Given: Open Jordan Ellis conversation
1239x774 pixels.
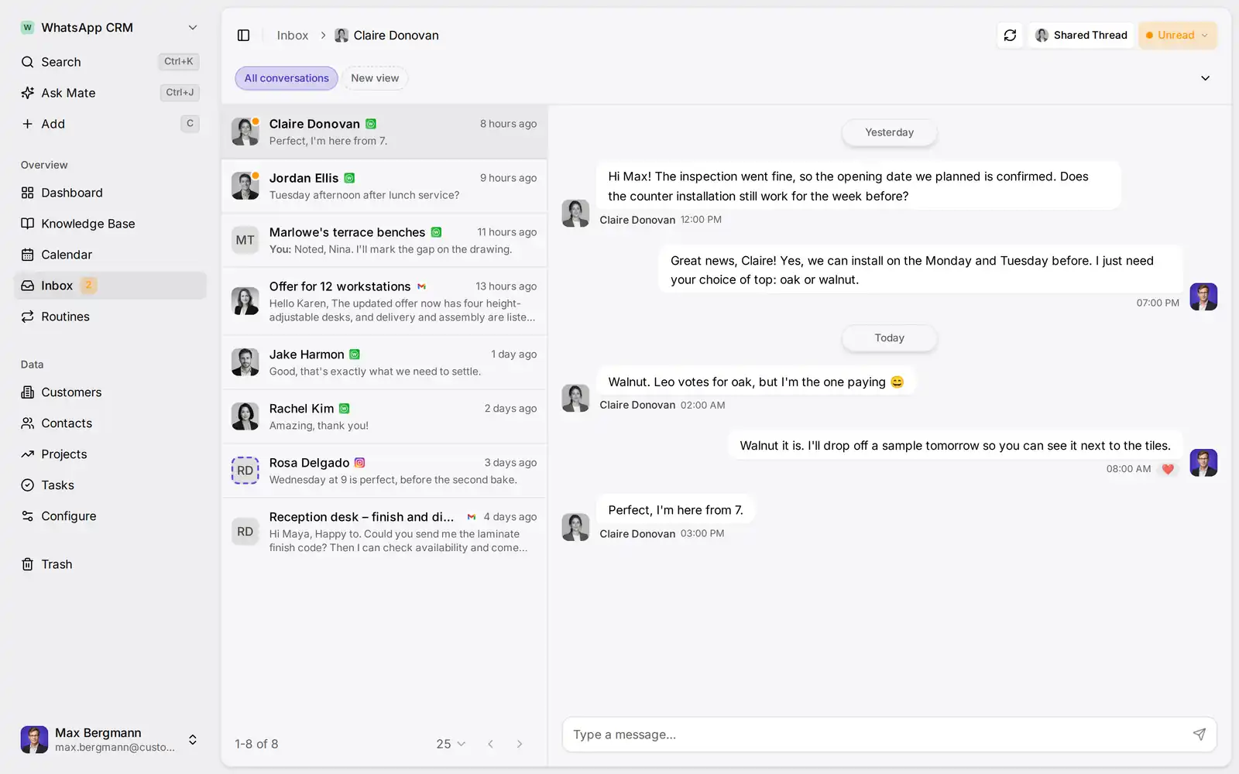Looking at the screenshot, I should tap(384, 186).
